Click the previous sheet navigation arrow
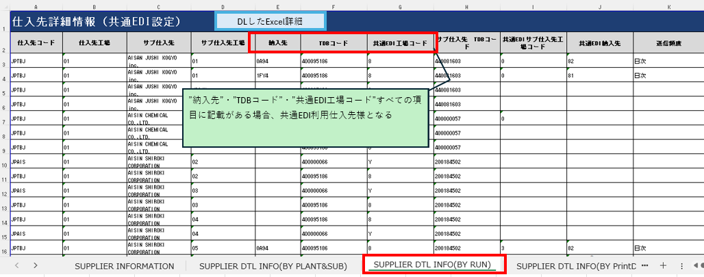 [x=16, y=265]
